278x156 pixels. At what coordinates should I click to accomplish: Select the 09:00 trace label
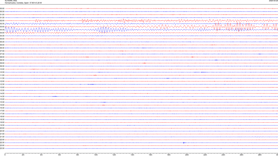pos(2,63)
